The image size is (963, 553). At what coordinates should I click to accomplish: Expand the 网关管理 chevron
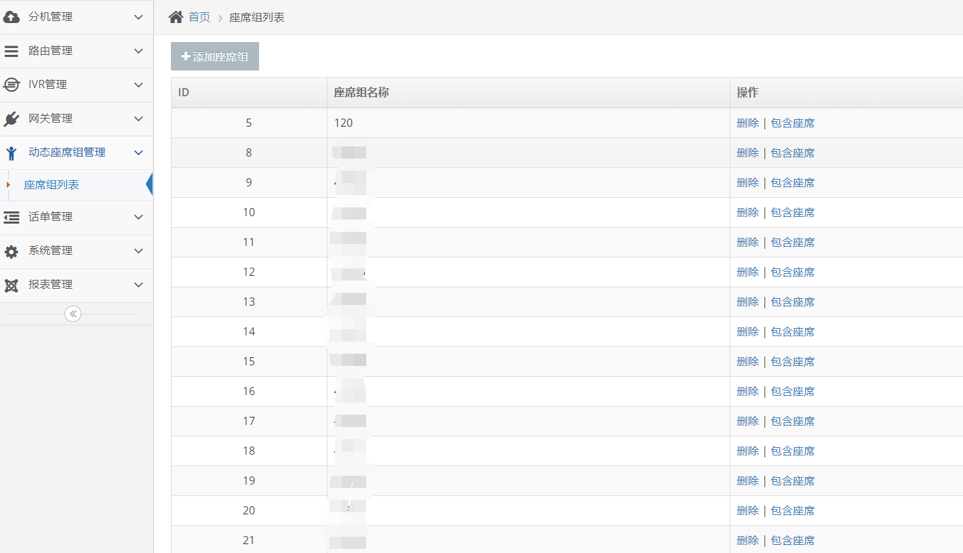(138, 119)
